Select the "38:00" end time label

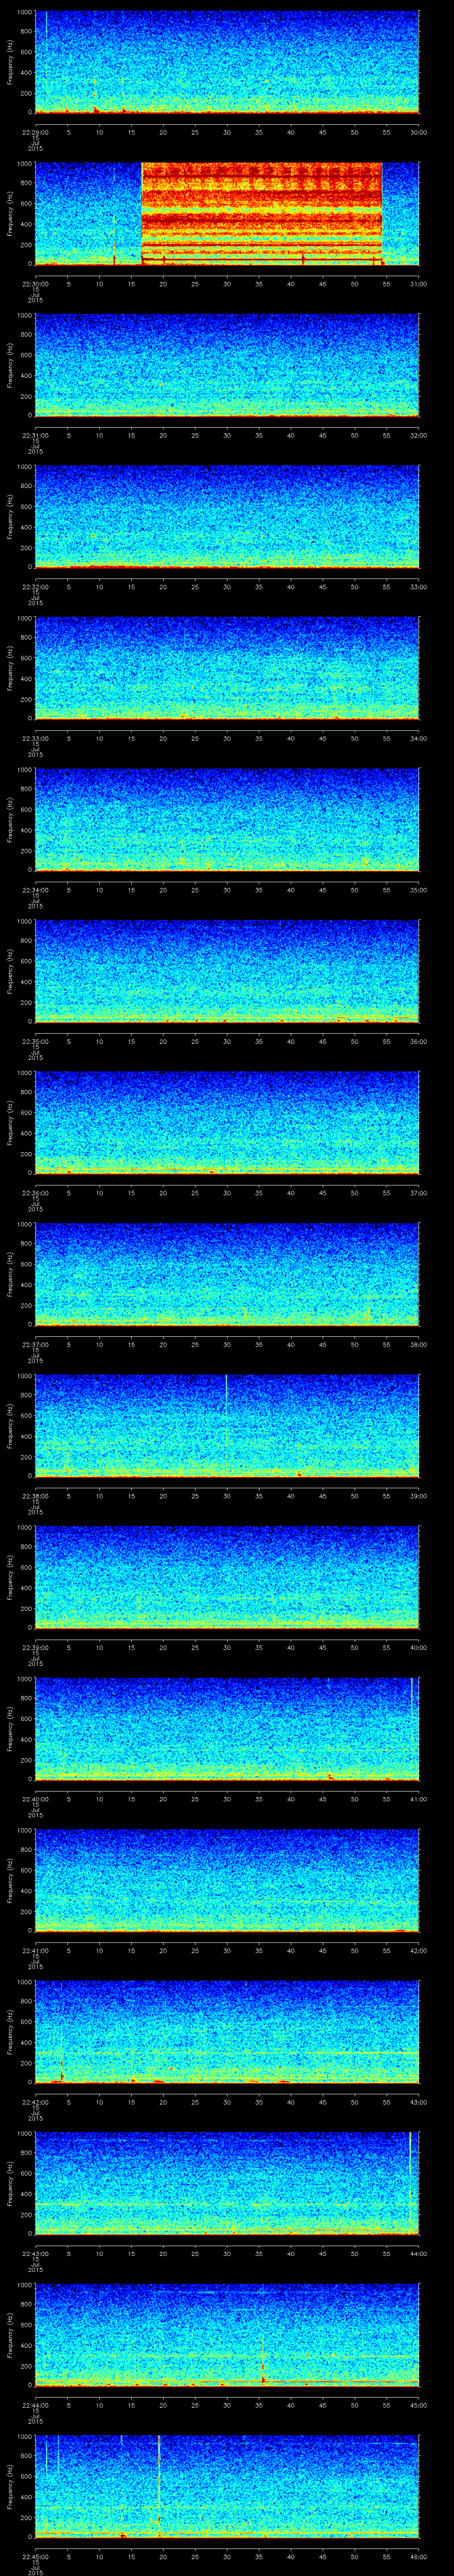coord(419,1344)
